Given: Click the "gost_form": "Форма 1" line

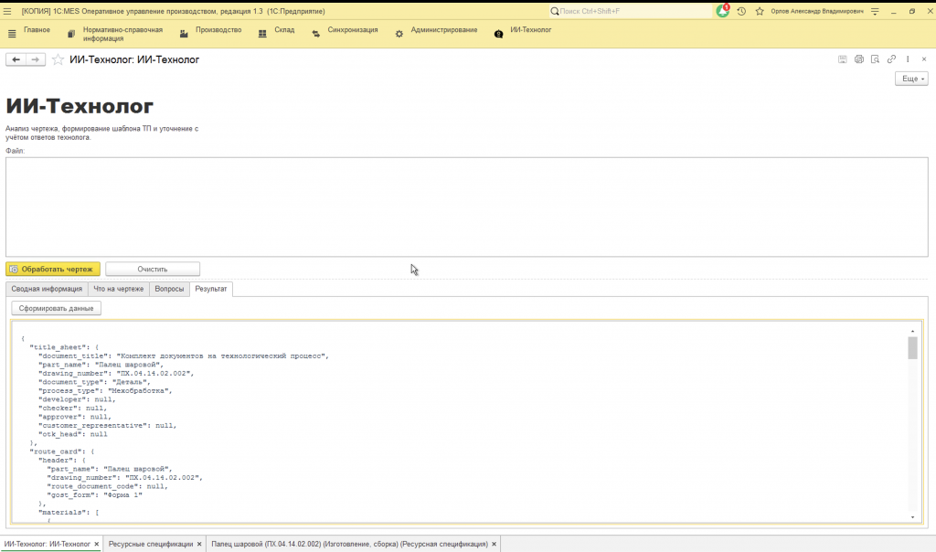Looking at the screenshot, I should pos(94,495).
